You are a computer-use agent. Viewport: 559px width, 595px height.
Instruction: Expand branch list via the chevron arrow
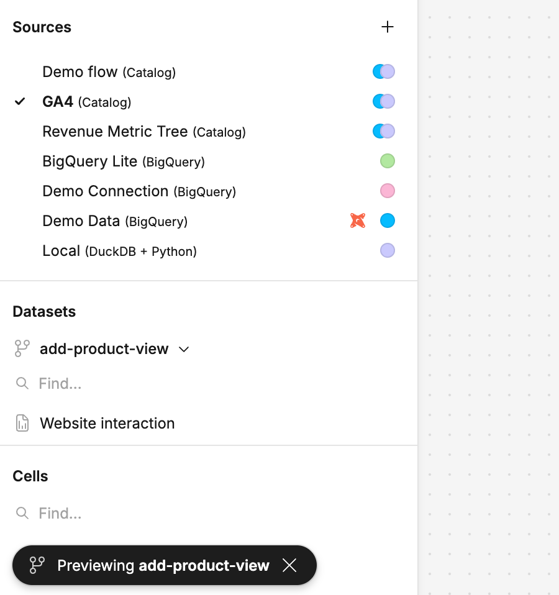[x=184, y=350]
